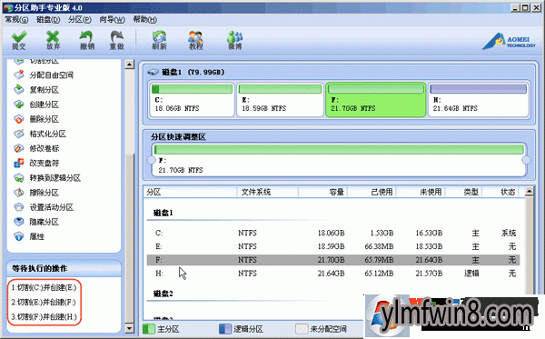Click the 刷新 (Refresh) toolbar icon
The width and height of the screenshot is (545, 339).
tap(159, 41)
